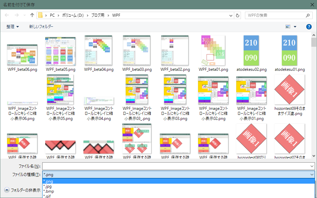Click the folder icon in the address bar
Screen dimensions: 317x198
point(40,15)
